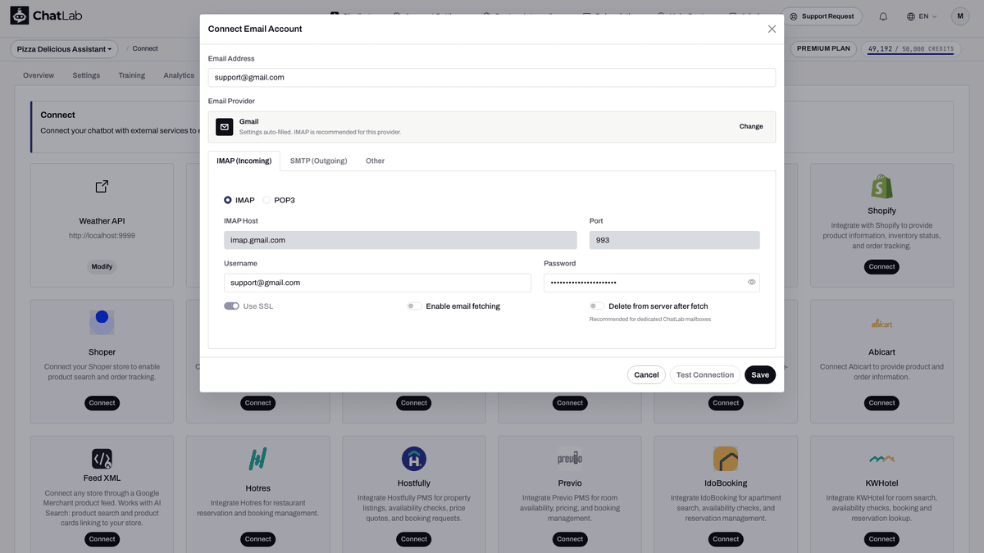Click the IdoBooking logo icon
Viewport: 984px width, 553px height.
726,459
